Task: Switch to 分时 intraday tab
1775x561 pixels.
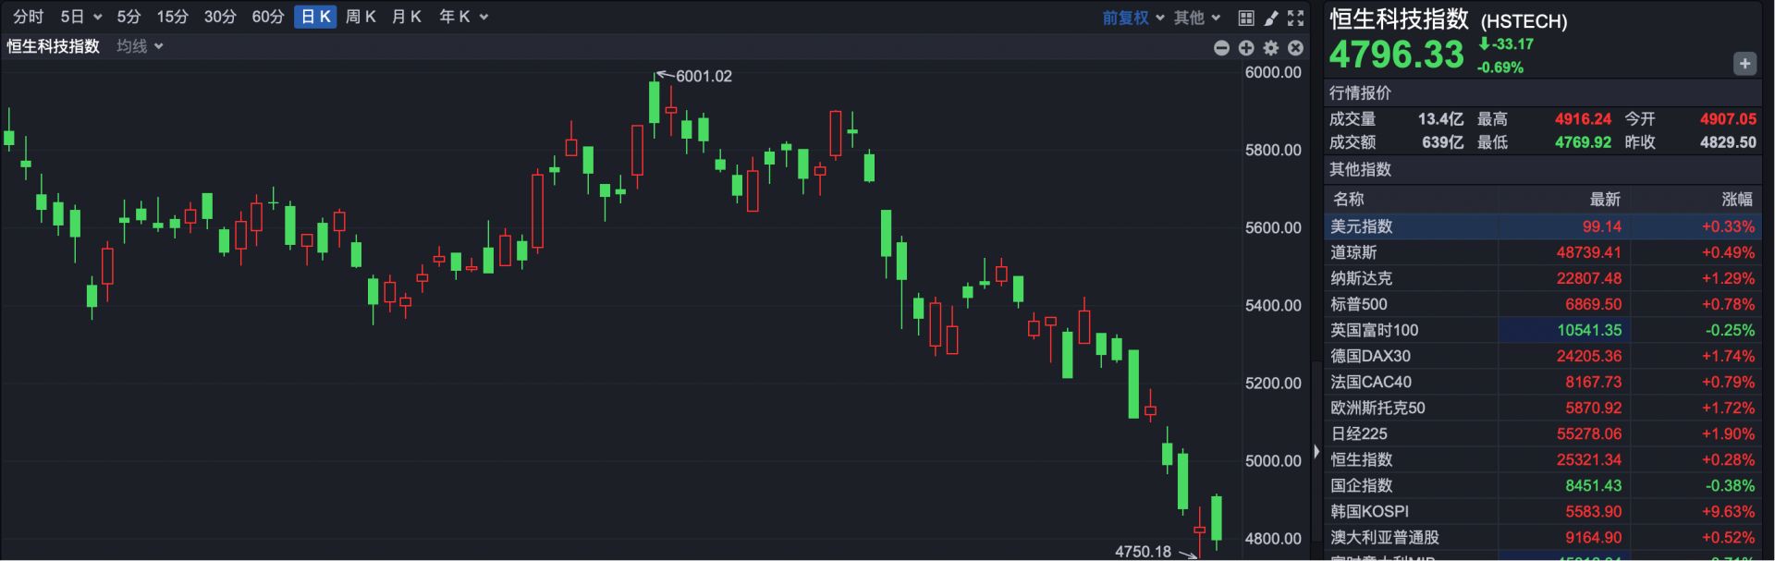Action: pos(28,17)
